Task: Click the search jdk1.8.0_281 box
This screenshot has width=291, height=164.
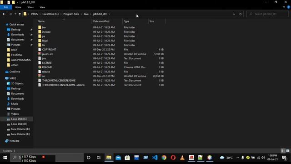Action: (267, 14)
